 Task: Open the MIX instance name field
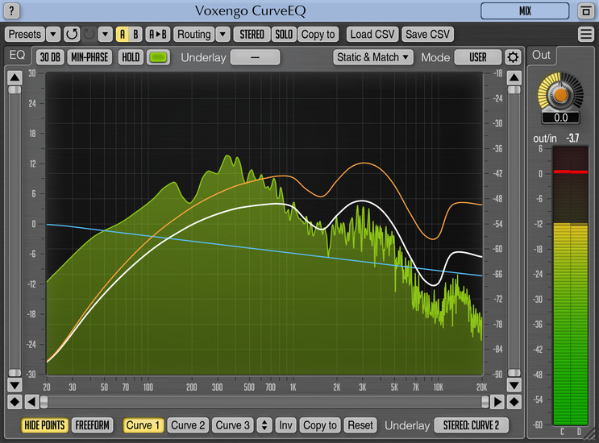click(525, 10)
